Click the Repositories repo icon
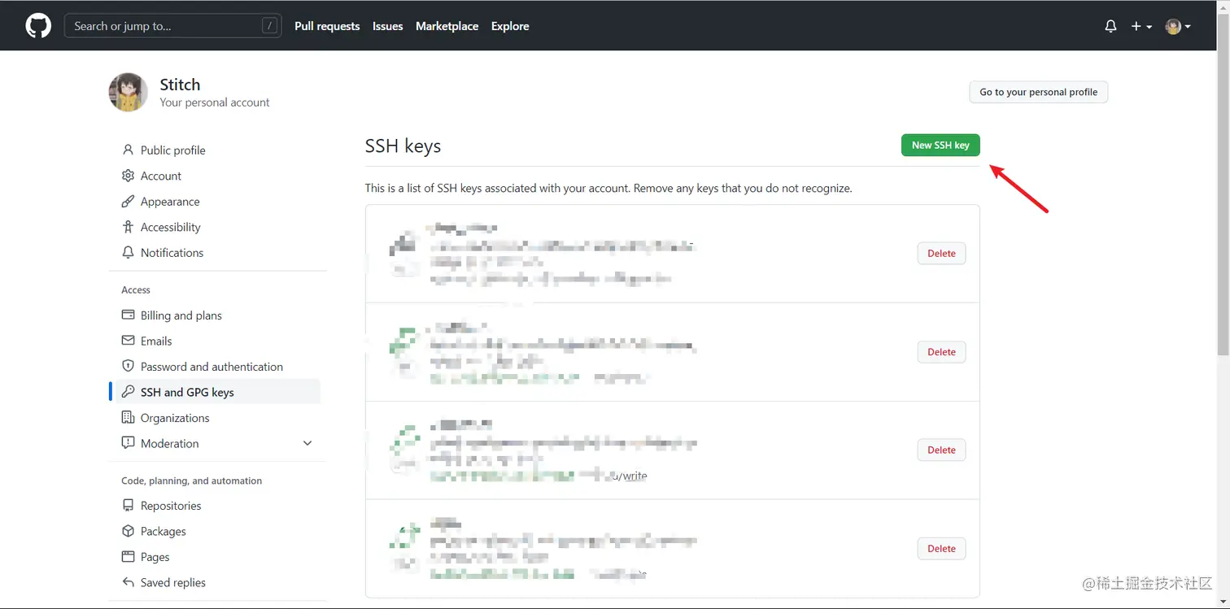Viewport: 1230px width, 609px height. pos(128,505)
